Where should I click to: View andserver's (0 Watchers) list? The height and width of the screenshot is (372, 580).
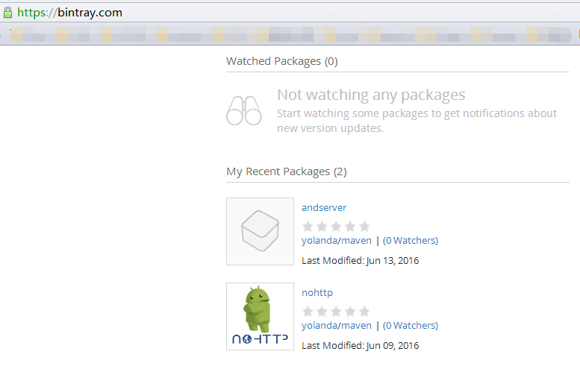[x=411, y=241]
